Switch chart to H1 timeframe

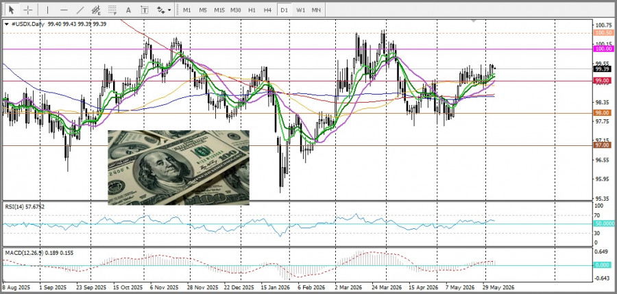(252, 10)
